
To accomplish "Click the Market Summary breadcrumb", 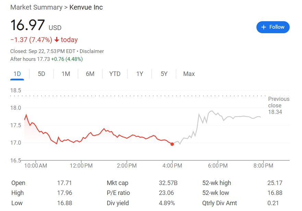I will [x=36, y=7].
